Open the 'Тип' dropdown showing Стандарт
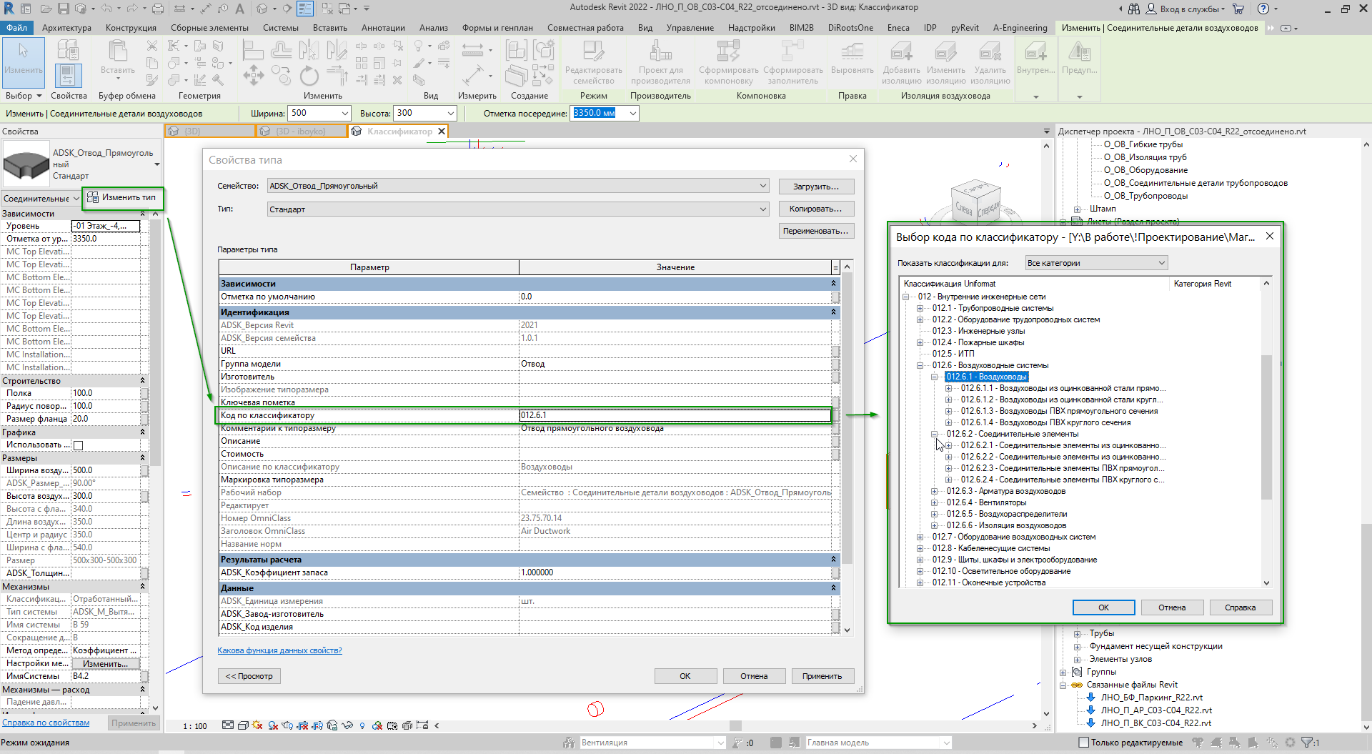This screenshot has width=1372, height=754. pyautogui.click(x=518, y=209)
